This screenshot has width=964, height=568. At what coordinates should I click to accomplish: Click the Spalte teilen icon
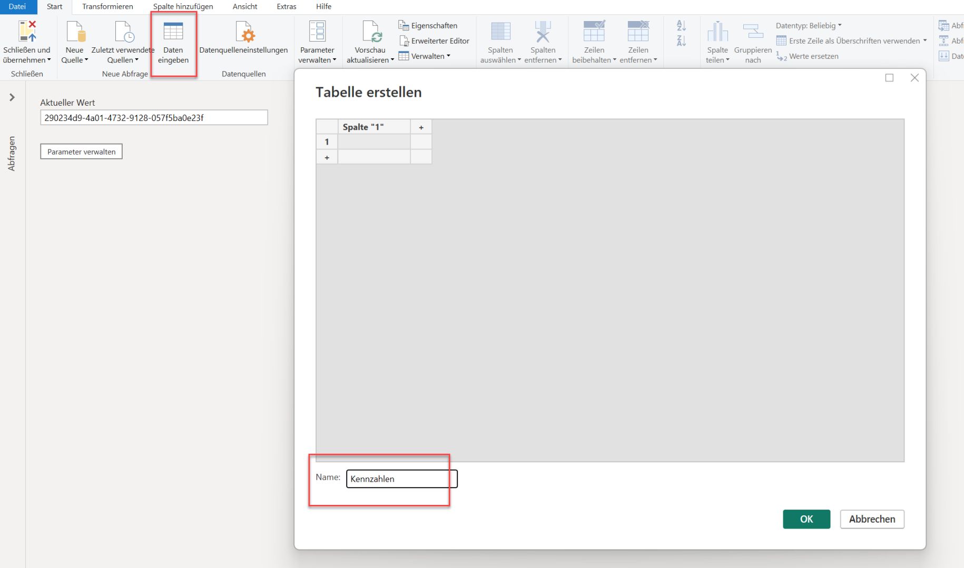click(717, 32)
